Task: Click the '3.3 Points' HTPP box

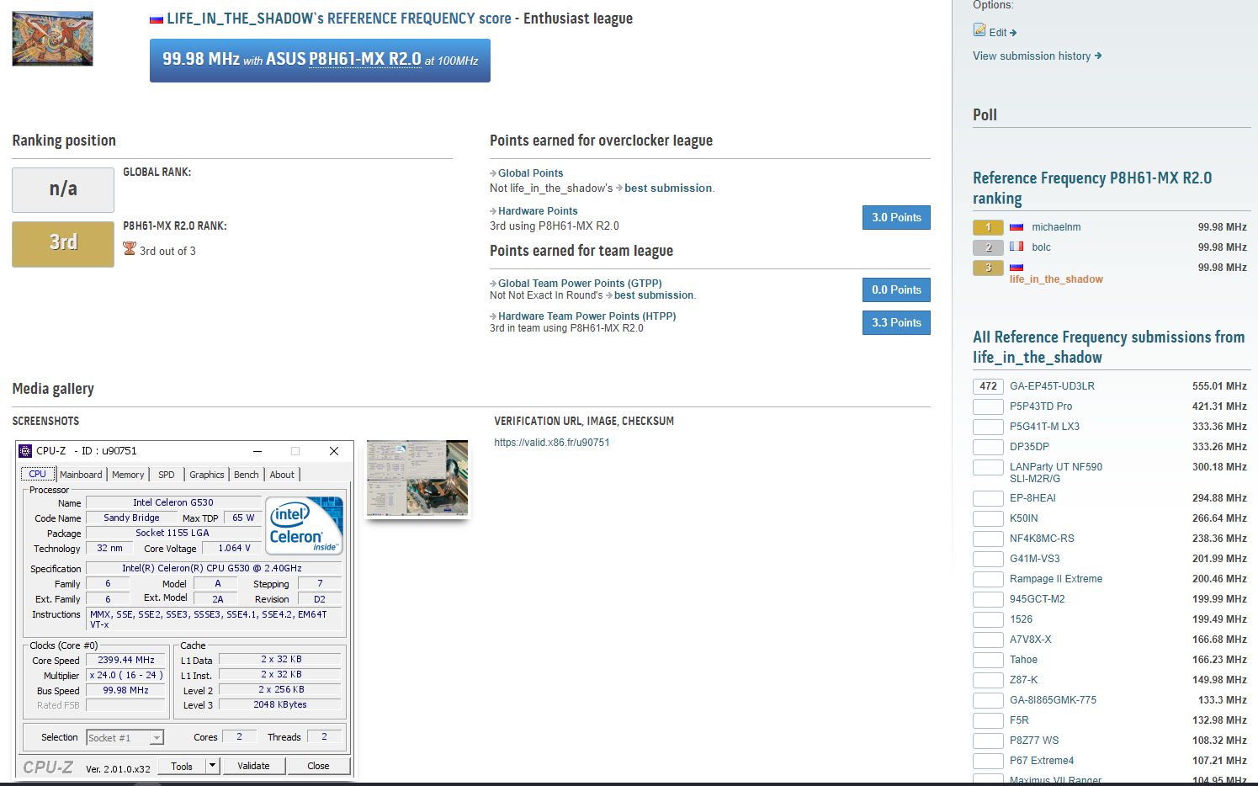Action: click(x=896, y=322)
